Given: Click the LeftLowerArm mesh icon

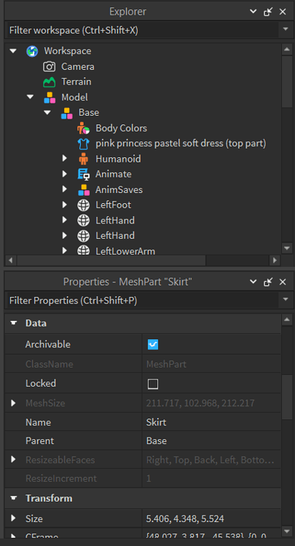Looking at the screenshot, I should (x=84, y=250).
